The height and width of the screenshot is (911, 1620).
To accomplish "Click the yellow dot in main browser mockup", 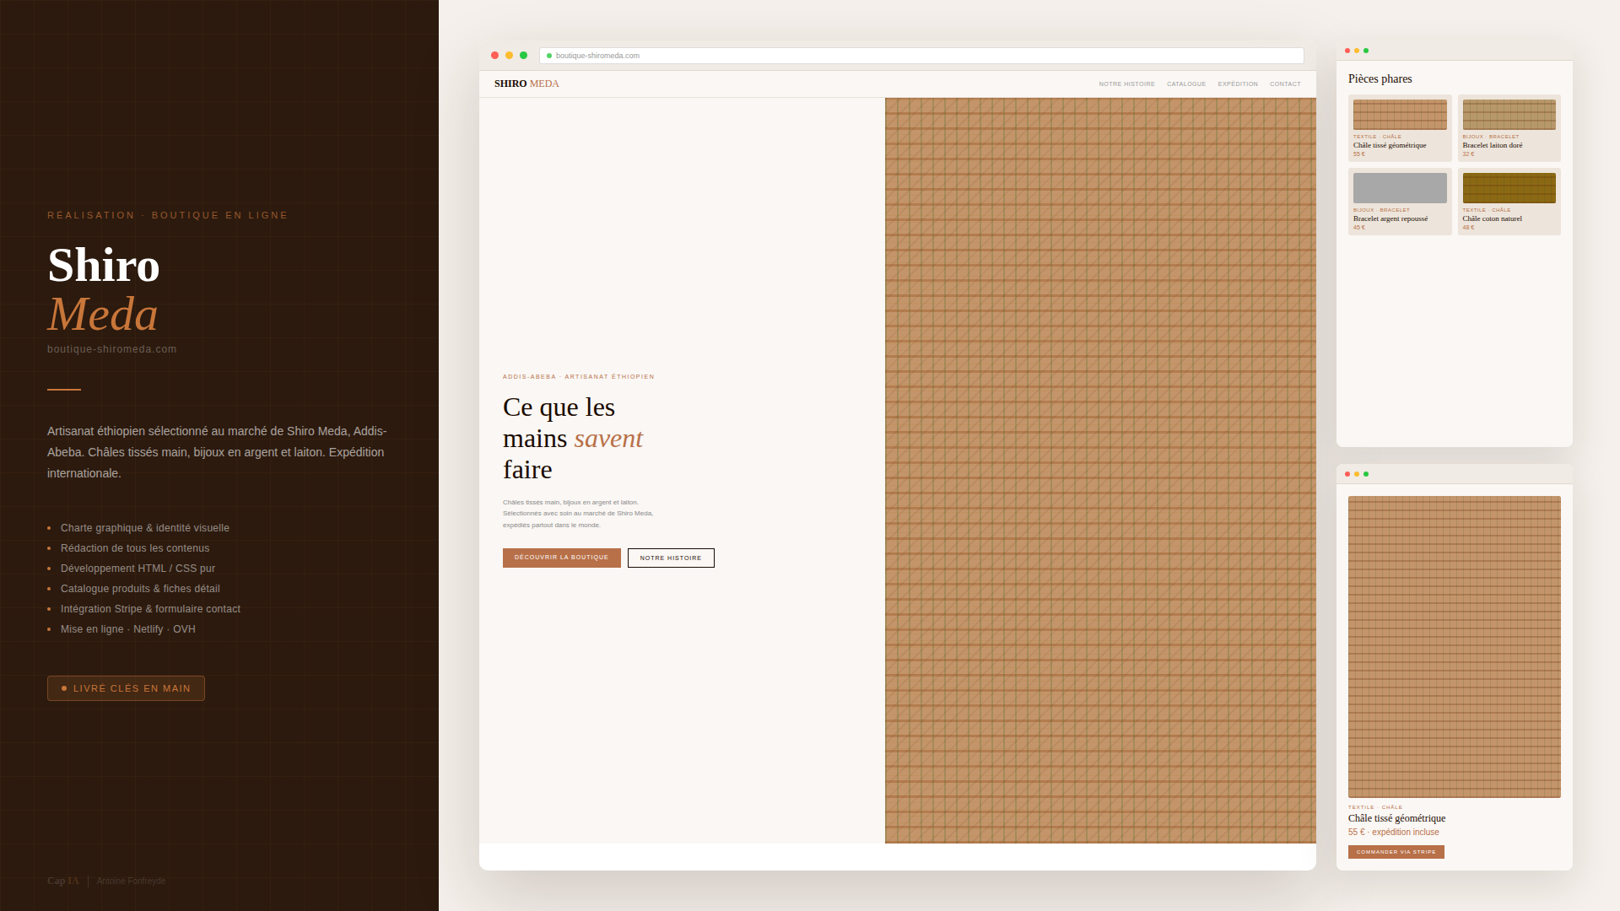I will [x=509, y=56].
